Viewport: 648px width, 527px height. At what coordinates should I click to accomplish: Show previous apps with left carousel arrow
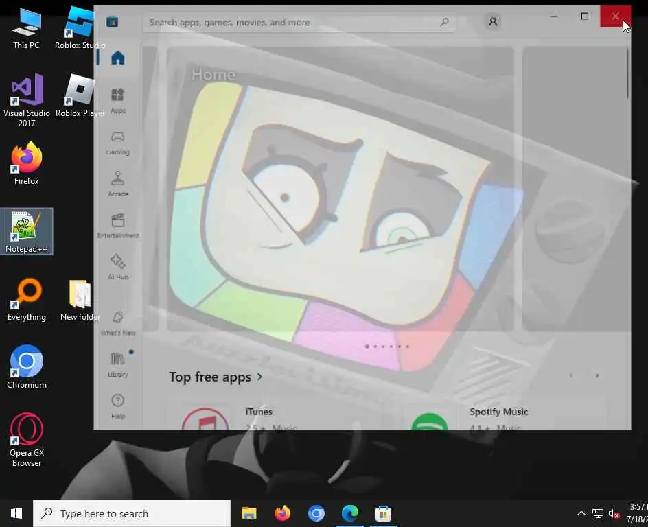click(x=571, y=375)
